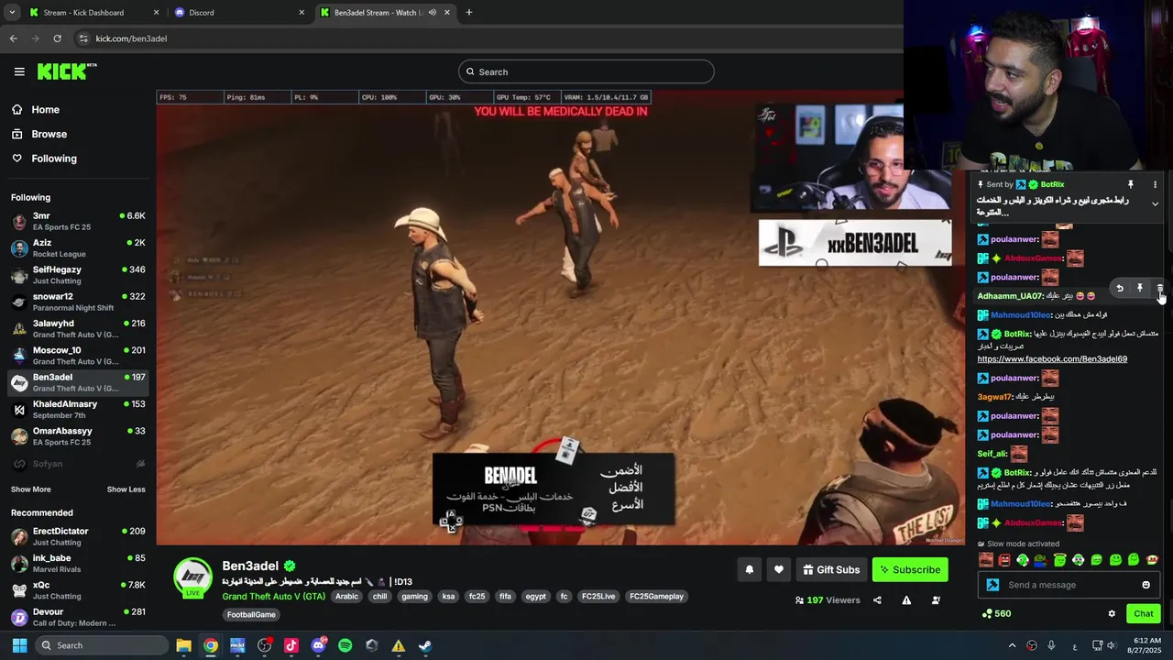Viewport: 1173px width, 660px height.
Task: Click the kick.com/ben3adel address bar
Action: click(x=131, y=38)
